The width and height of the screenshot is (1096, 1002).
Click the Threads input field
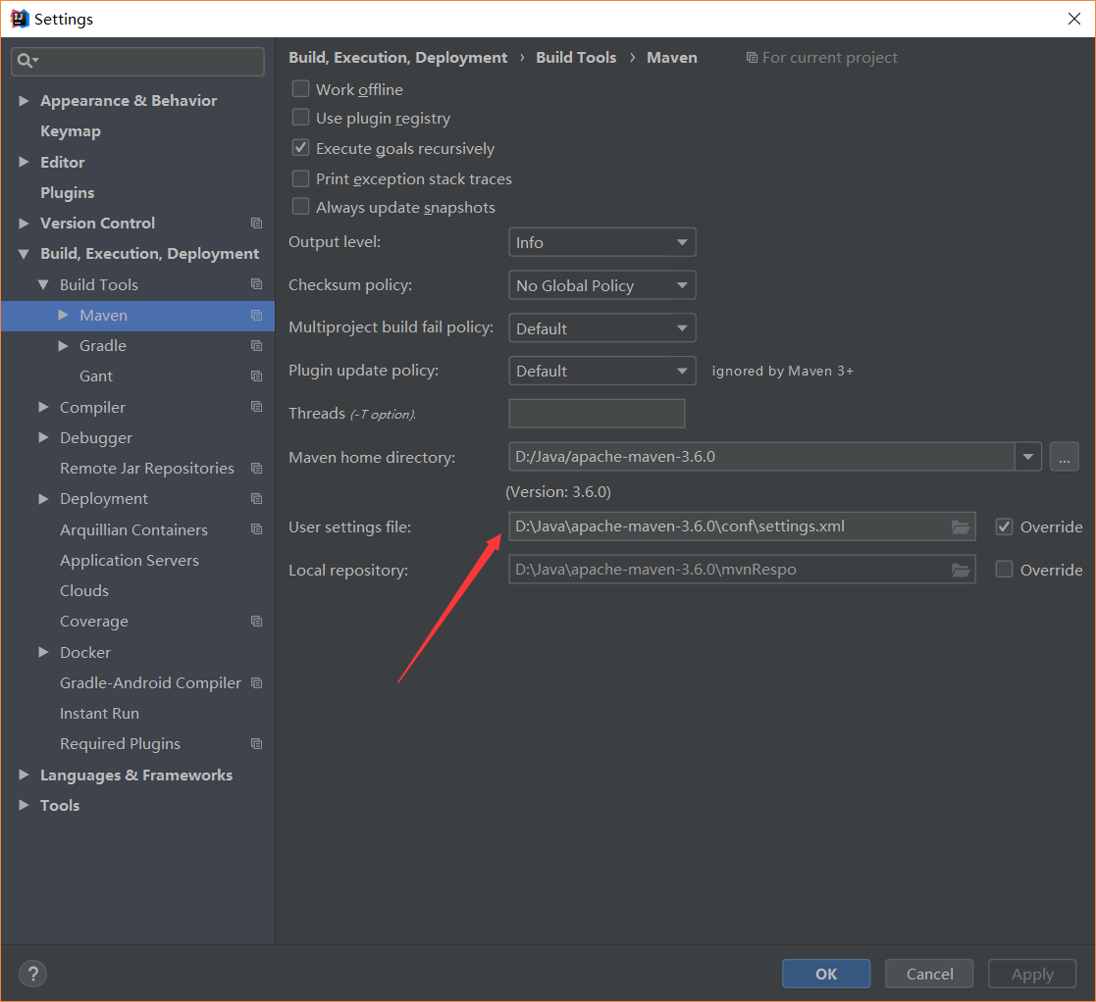click(x=597, y=414)
